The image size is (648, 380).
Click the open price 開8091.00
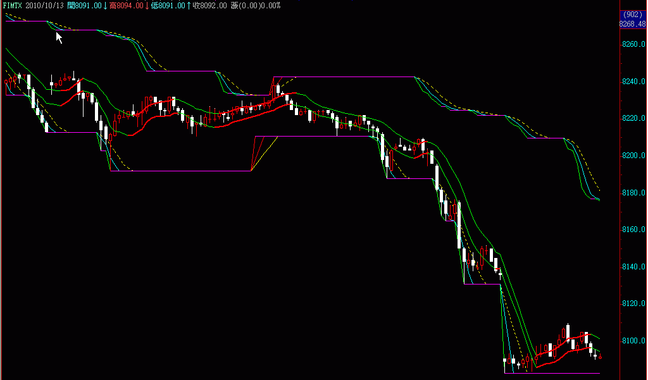point(84,6)
